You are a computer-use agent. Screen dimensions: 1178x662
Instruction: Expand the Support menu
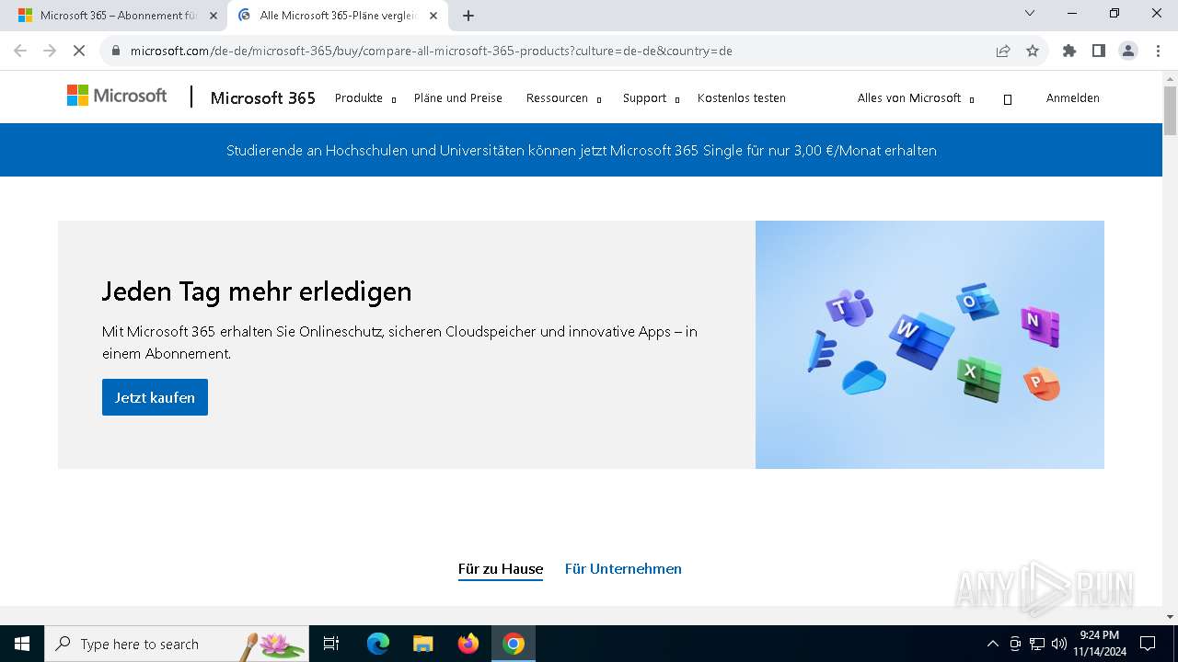coord(651,98)
